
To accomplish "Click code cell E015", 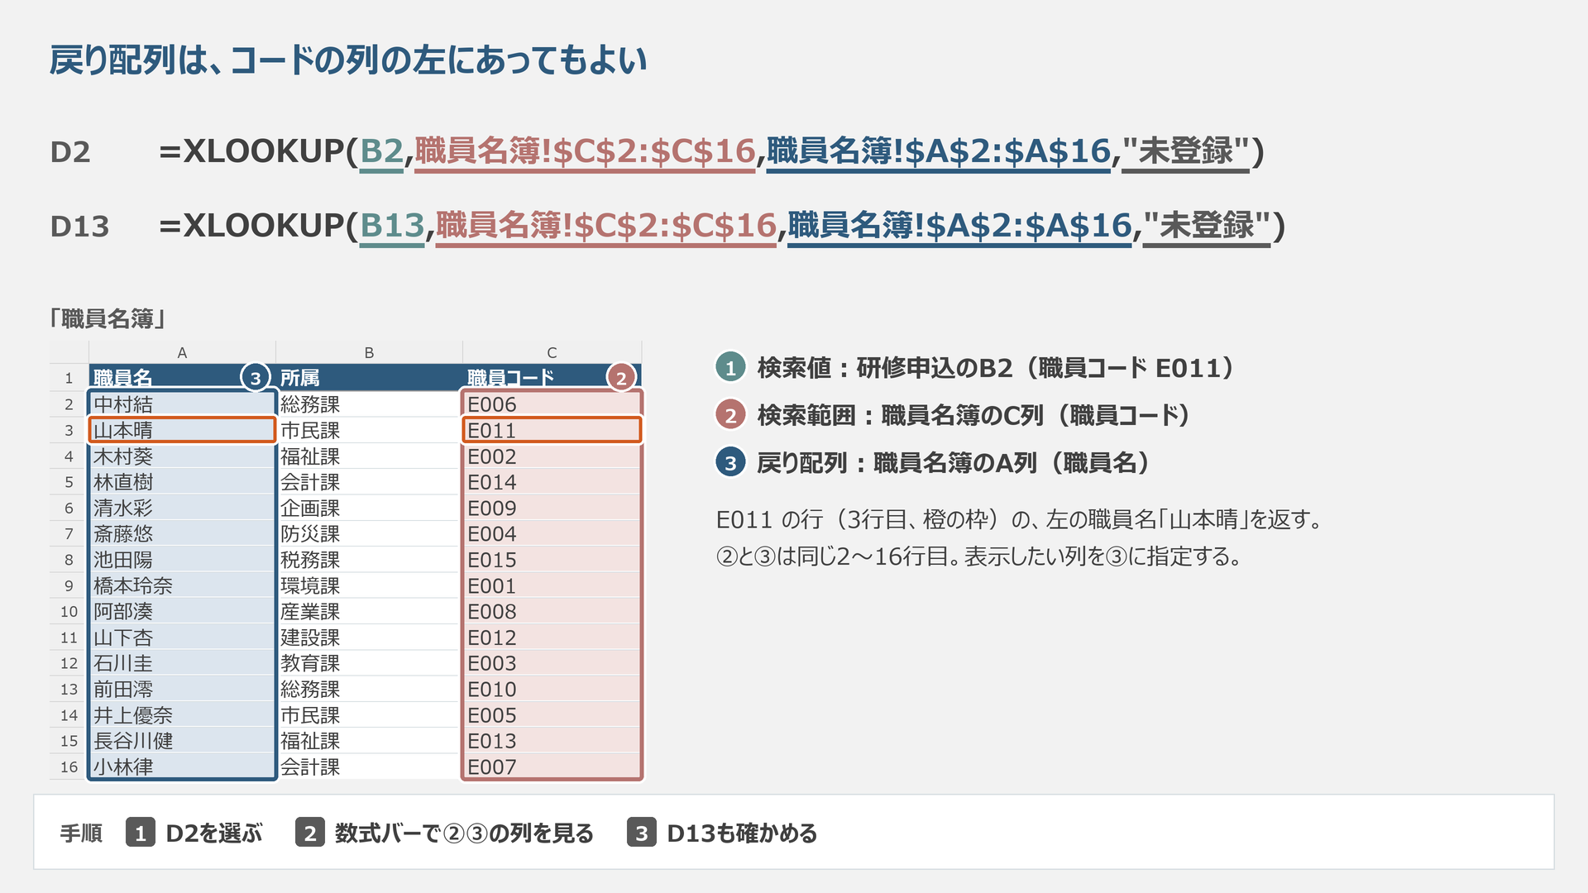I will (552, 560).
